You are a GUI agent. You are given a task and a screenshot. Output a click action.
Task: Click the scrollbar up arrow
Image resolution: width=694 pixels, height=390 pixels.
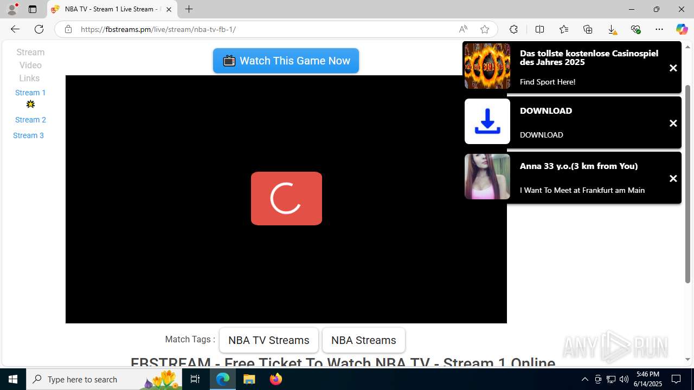tap(688, 46)
